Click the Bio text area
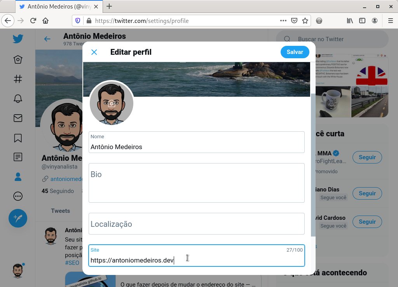Image resolution: width=398 pixels, height=287 pixels. (x=196, y=183)
